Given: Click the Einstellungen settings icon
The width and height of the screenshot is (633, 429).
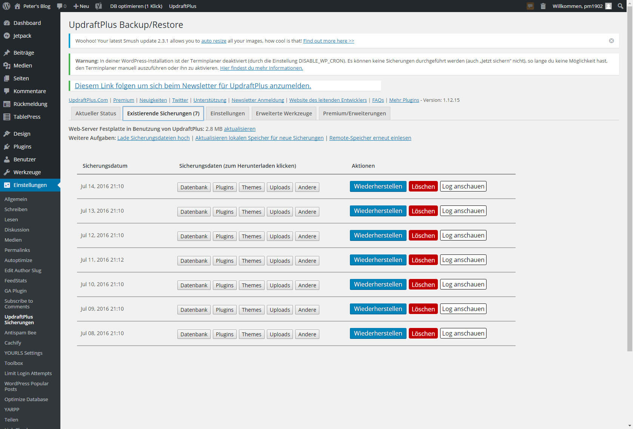Looking at the screenshot, I should click(7, 185).
